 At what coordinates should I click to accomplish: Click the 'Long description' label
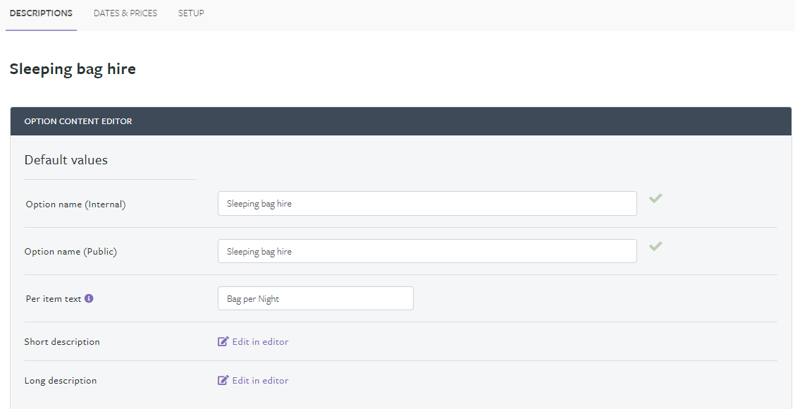[61, 381]
